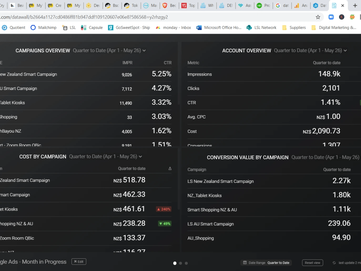Viewport: 361px width, 271px height.
Task: Click the Edit button
Action: (79, 262)
